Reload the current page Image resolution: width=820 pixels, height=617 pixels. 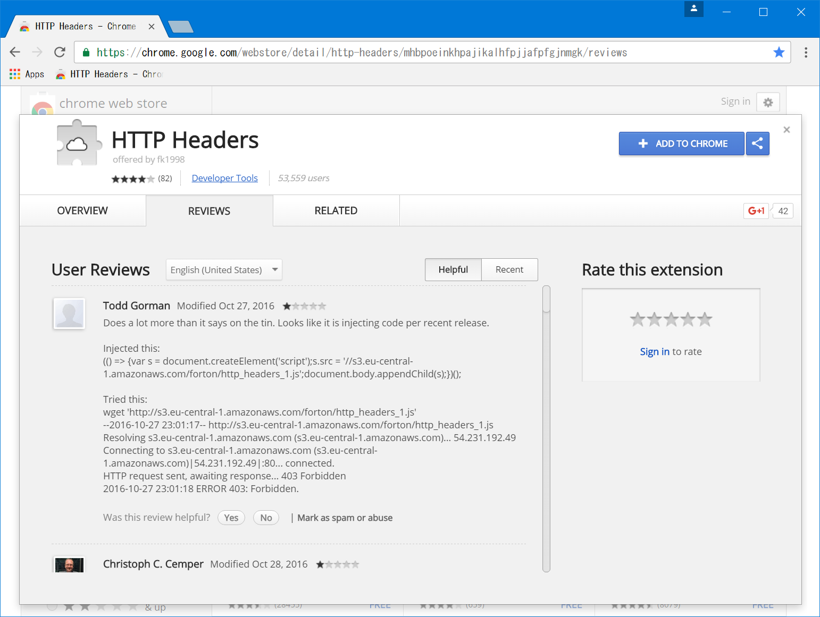(60, 52)
